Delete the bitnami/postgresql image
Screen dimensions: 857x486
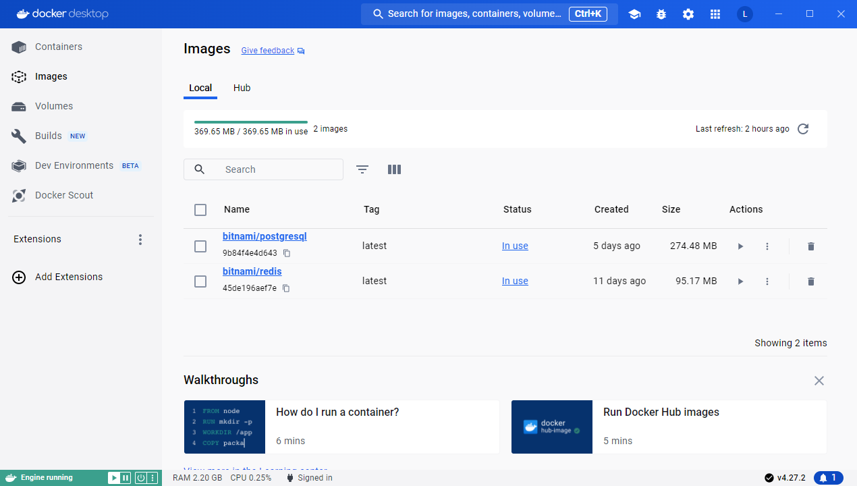point(811,246)
